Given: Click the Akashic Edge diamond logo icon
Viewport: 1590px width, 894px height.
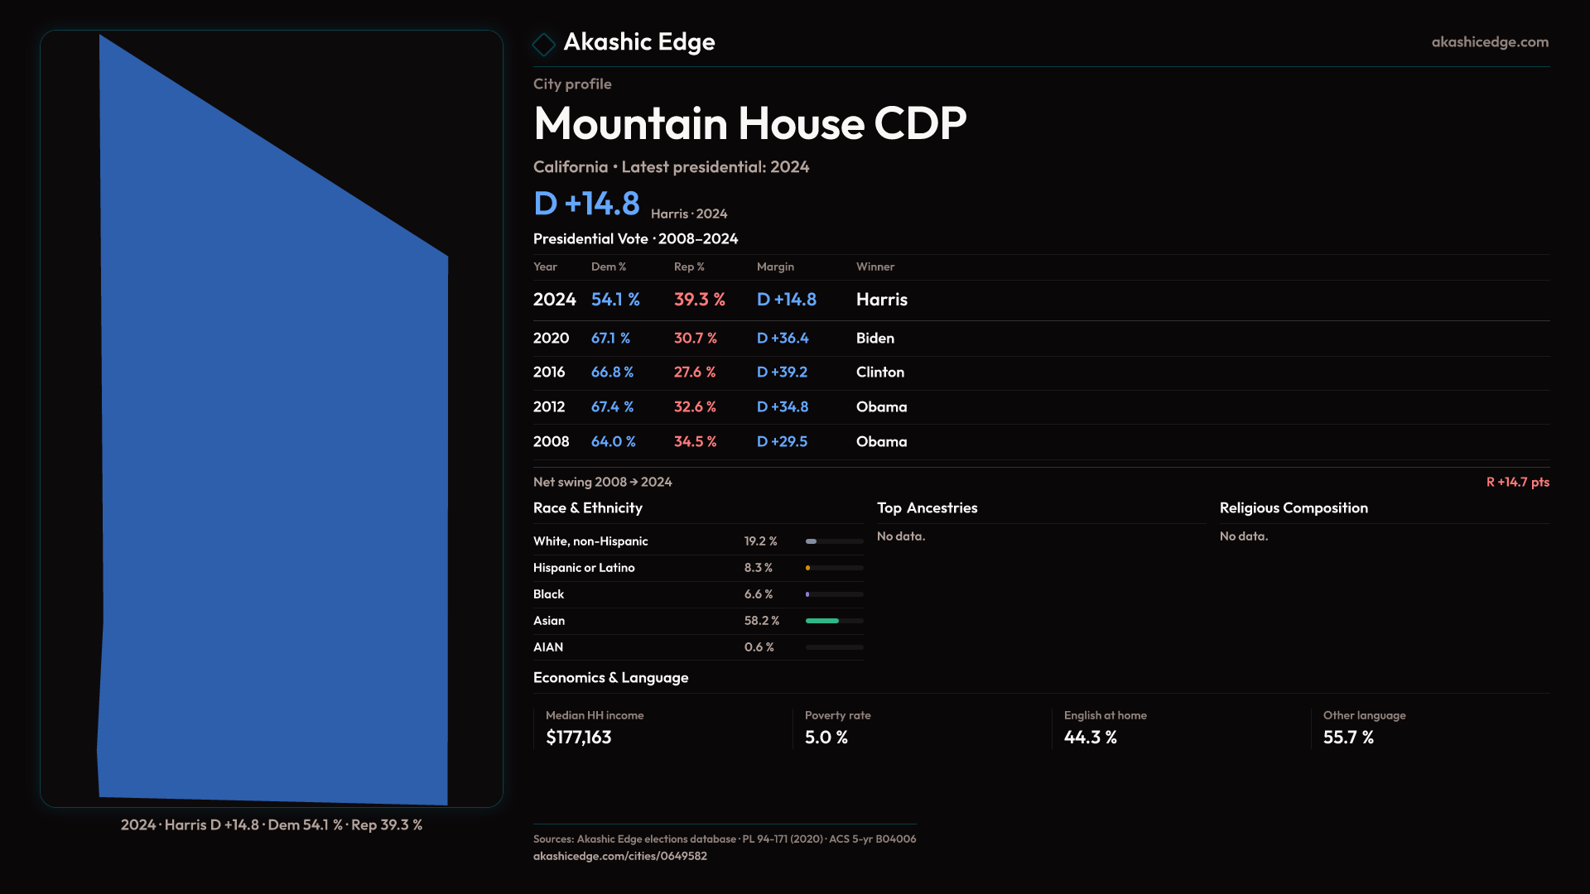Looking at the screenshot, I should point(543,44).
